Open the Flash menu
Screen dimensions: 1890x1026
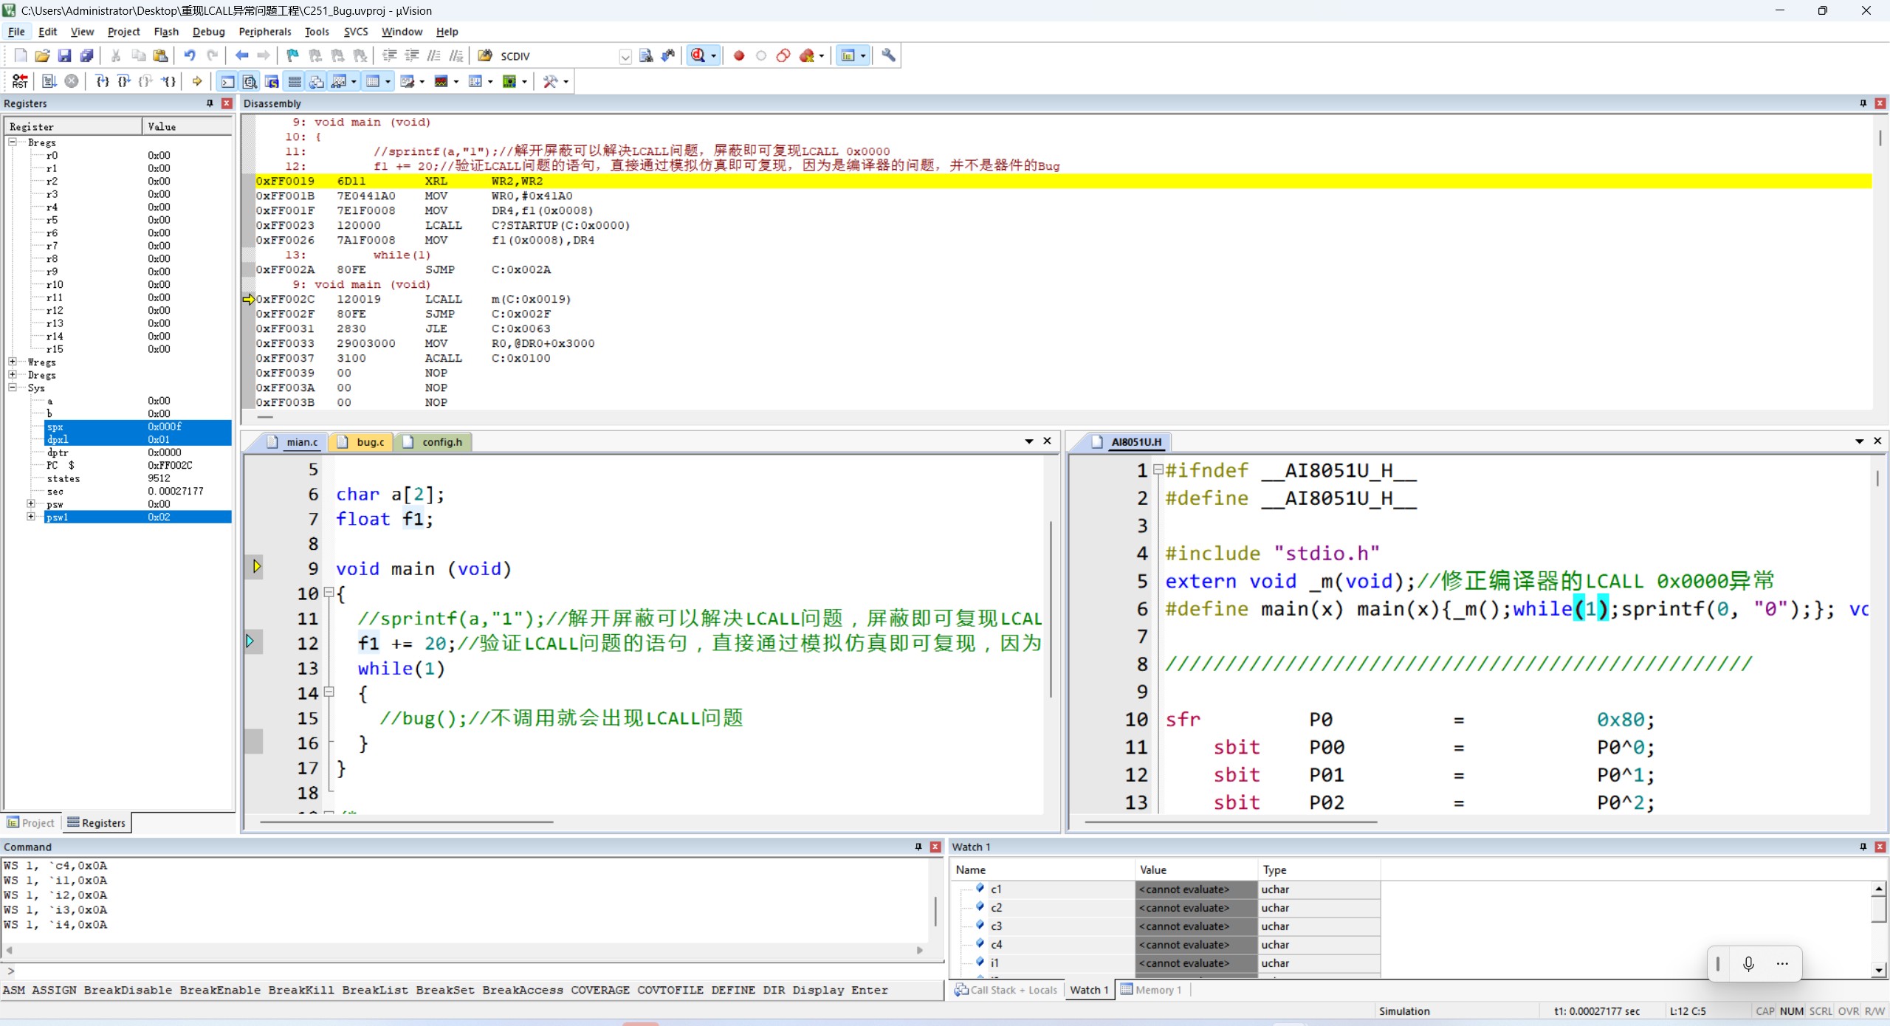pos(166,32)
